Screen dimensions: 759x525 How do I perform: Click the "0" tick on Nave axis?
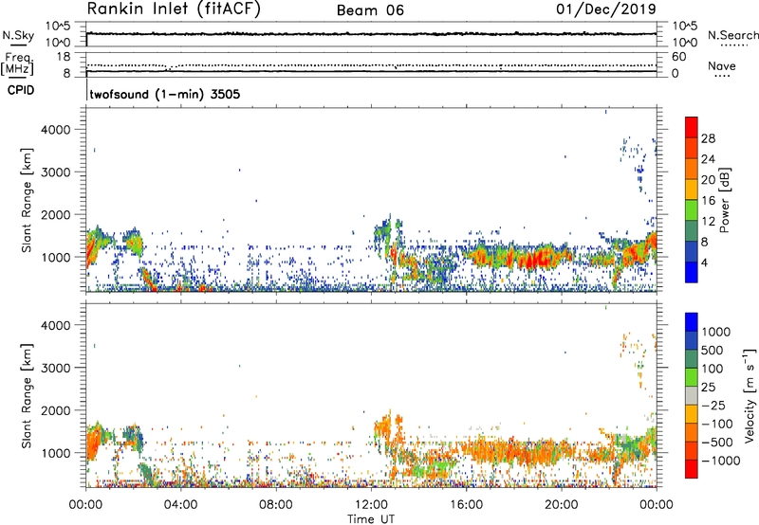[x=675, y=74]
